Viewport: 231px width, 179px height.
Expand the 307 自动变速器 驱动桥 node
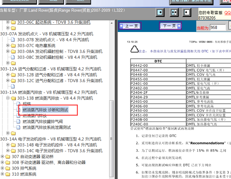point(2,156)
